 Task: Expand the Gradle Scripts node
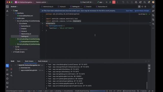[x=12, y=52]
